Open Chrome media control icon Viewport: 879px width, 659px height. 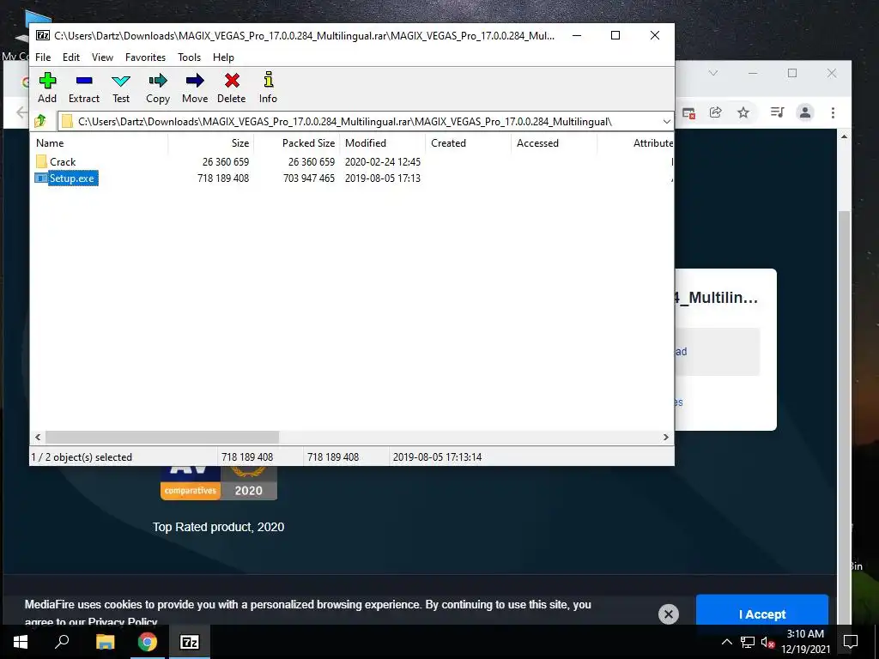(x=777, y=112)
